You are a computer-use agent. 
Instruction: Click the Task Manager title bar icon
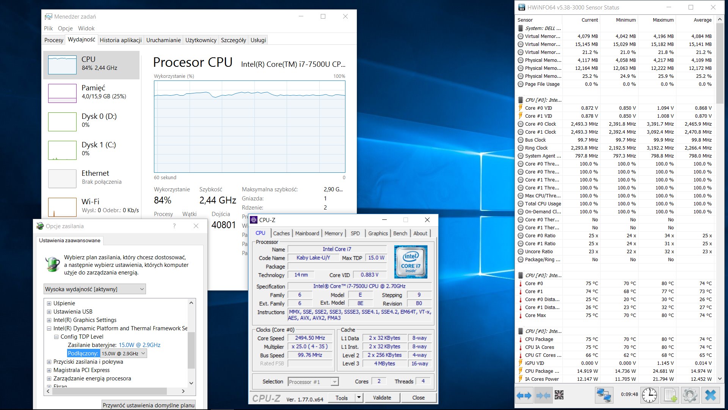click(x=49, y=17)
